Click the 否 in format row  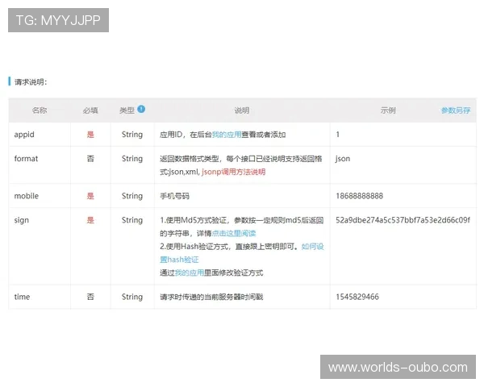point(90,159)
